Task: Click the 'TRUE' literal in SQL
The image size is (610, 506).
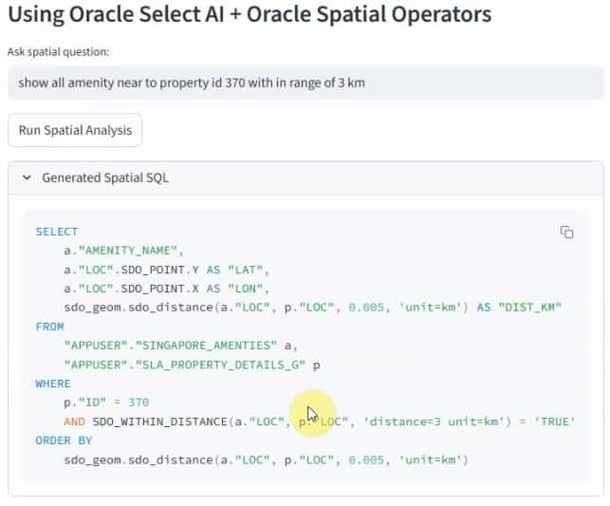Action: pos(554,422)
